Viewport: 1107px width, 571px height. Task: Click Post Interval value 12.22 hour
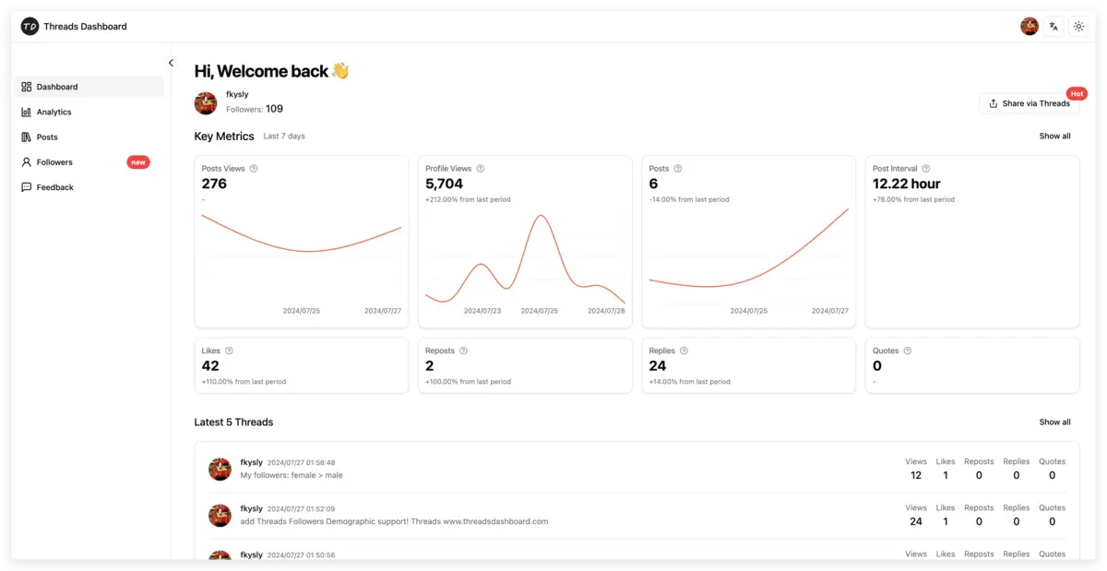907,184
